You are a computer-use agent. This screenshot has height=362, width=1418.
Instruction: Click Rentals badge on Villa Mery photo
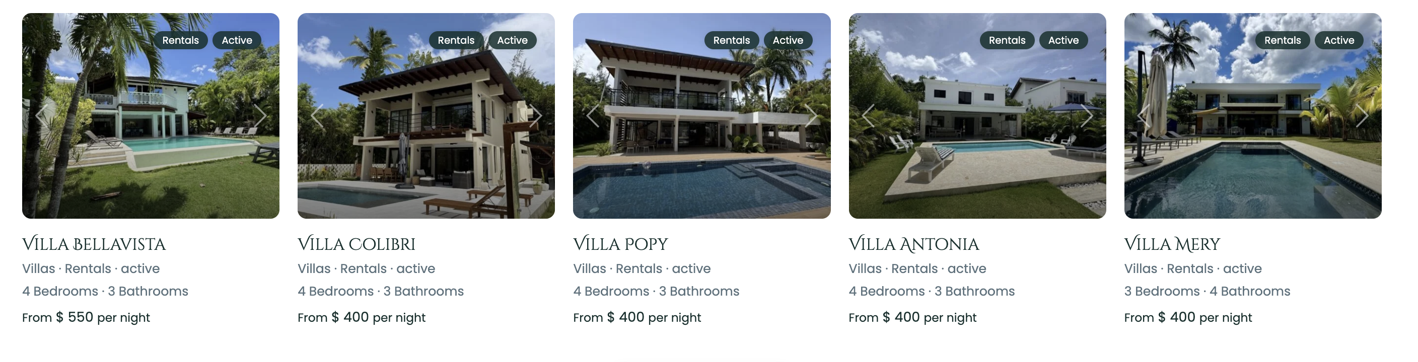[1283, 40]
